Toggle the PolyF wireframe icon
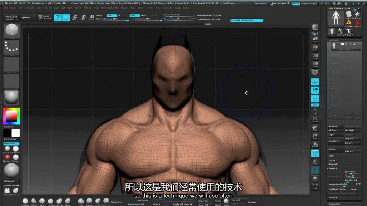The image size is (367, 206). click(x=315, y=153)
